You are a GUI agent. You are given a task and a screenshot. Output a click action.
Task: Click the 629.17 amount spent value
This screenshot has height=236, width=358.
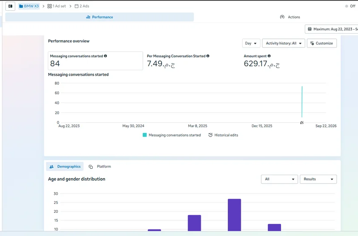click(x=262, y=64)
